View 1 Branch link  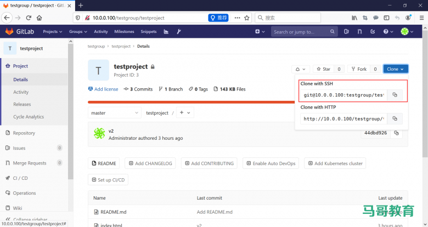click(x=171, y=89)
